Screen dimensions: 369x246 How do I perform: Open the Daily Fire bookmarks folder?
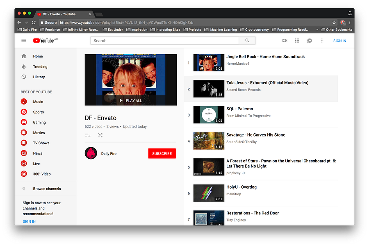[27, 30]
